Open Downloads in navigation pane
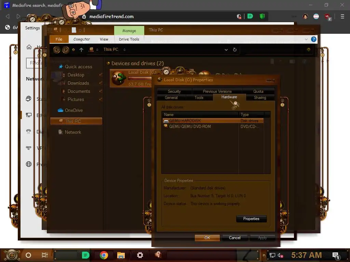 pyautogui.click(x=78, y=83)
